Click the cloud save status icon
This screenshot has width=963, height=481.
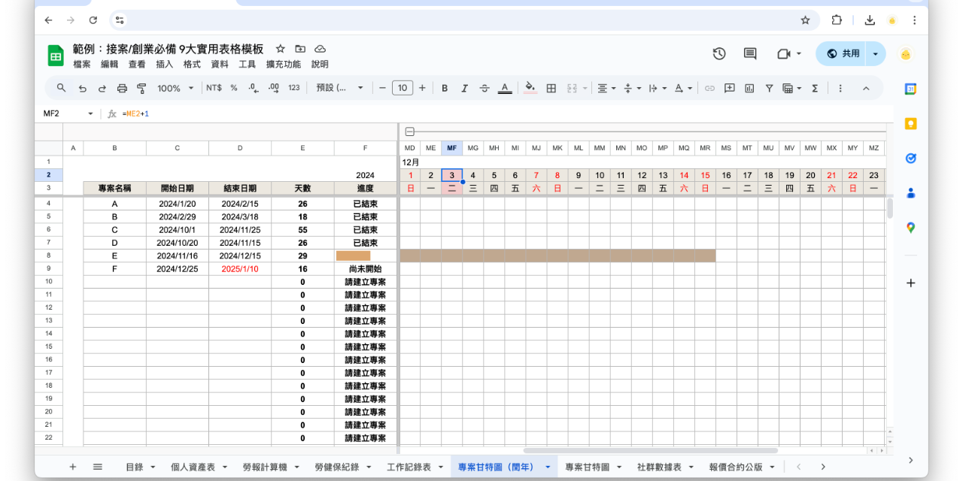coord(320,49)
